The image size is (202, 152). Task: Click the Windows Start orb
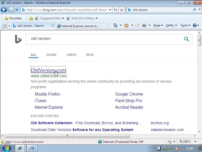pos(7,148)
